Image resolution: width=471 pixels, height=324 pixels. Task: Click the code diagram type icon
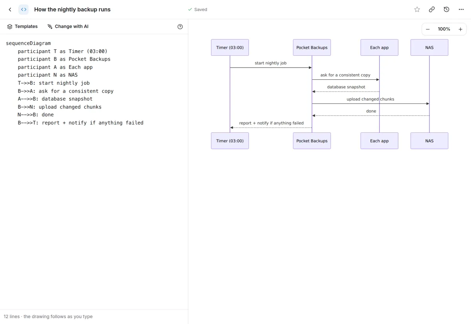pyautogui.click(x=24, y=9)
